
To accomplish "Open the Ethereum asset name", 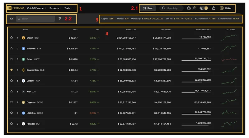I will point(31,49).
